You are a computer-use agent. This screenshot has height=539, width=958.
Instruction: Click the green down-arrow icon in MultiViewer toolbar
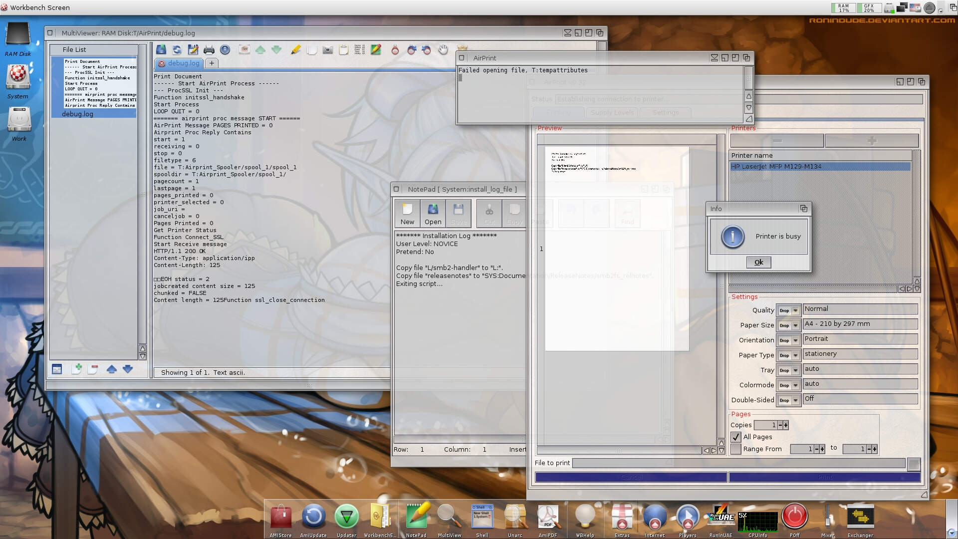click(x=276, y=49)
